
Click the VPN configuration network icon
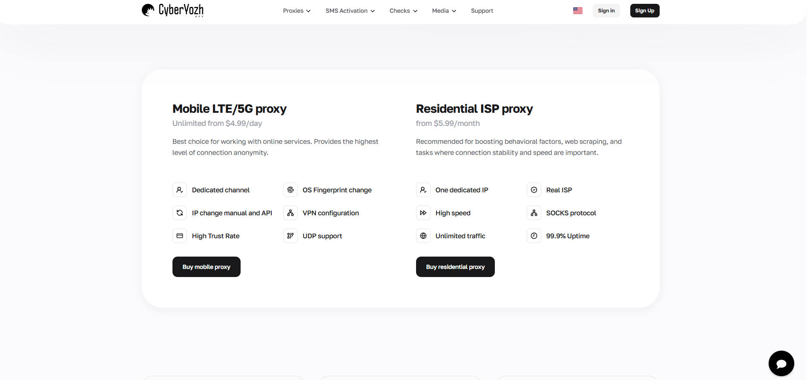click(x=290, y=213)
